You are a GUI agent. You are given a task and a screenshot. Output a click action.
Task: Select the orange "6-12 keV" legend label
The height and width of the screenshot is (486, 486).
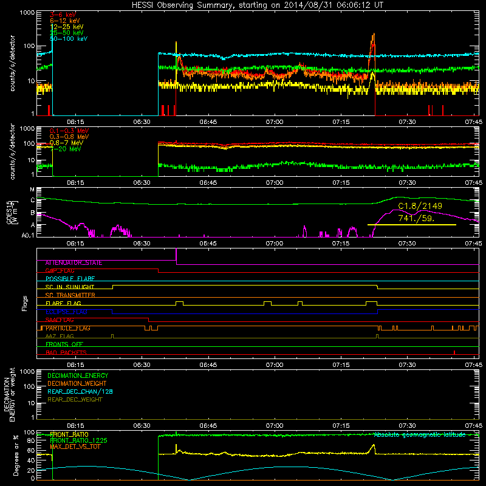(x=65, y=21)
